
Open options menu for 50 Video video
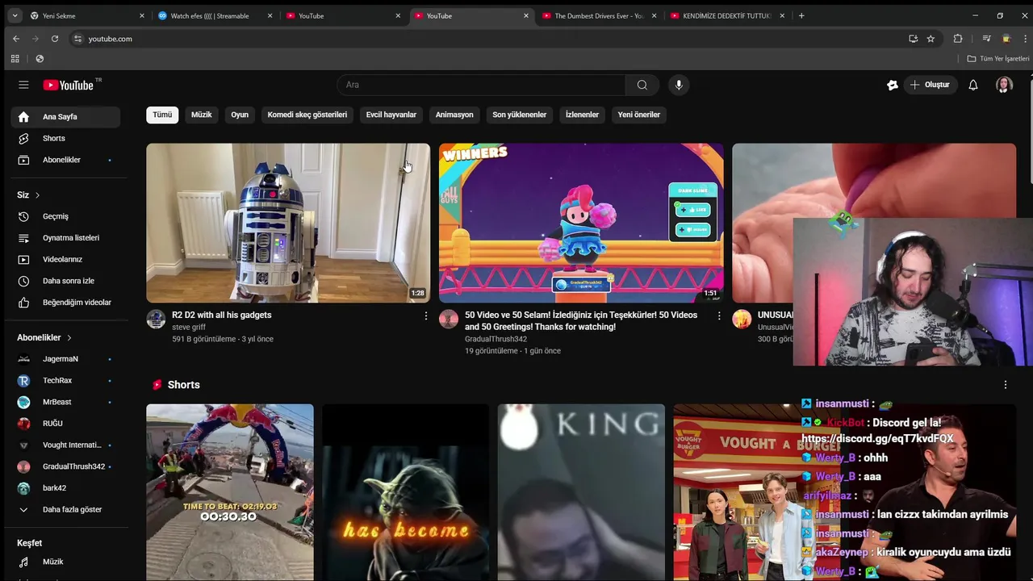click(719, 316)
